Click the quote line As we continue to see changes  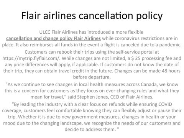pos(92,84)
